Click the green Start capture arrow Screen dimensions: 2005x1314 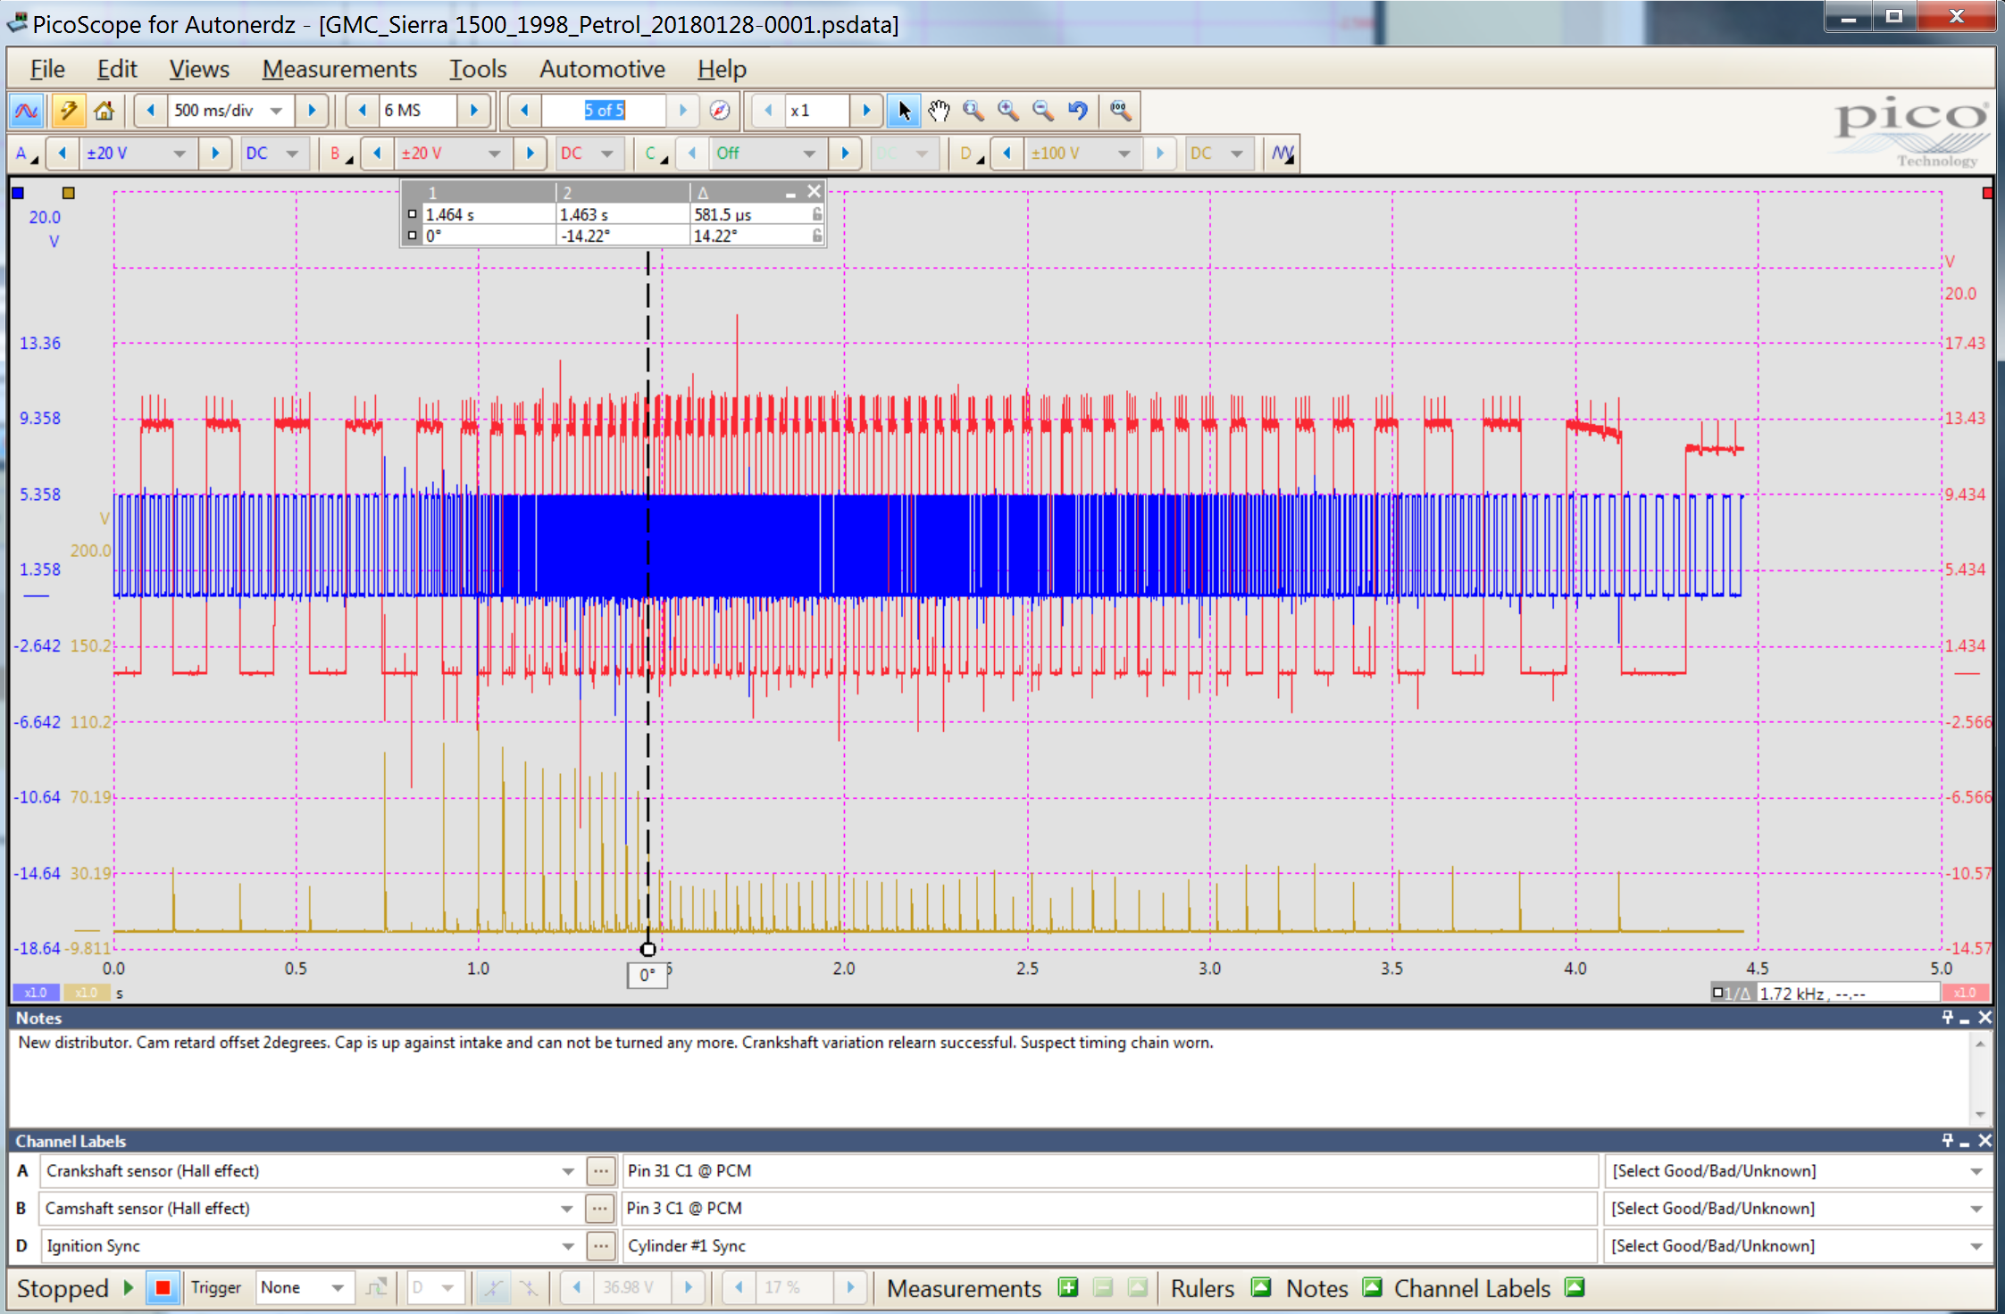coord(128,1288)
